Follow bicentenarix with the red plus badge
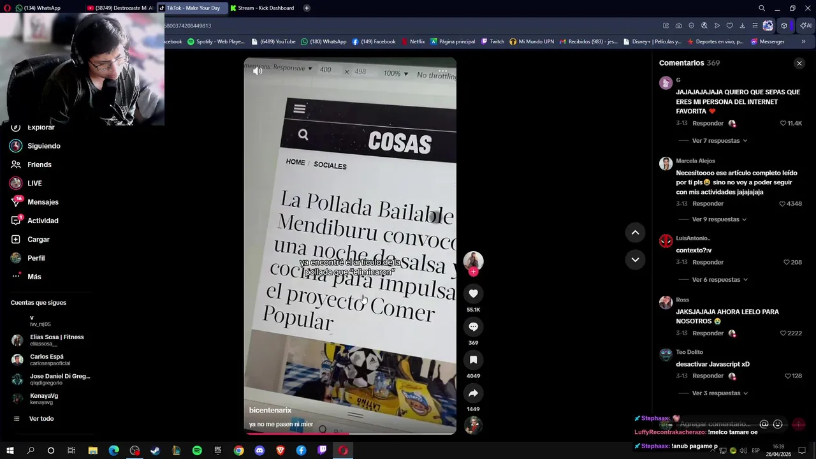The width and height of the screenshot is (816, 459). click(x=473, y=272)
